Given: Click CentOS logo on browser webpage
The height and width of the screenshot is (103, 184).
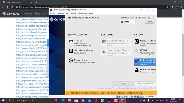Looking at the screenshot, I should coord(11,14).
